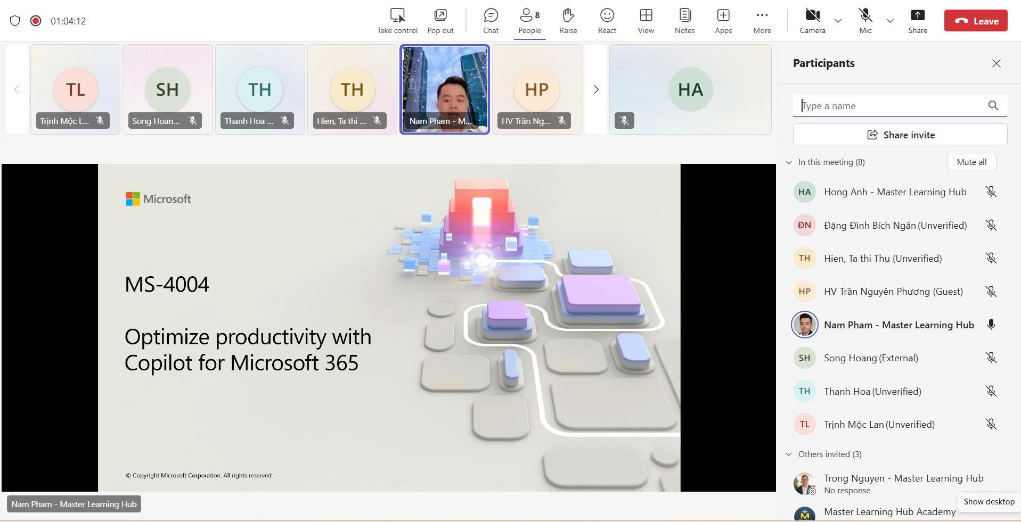Select Hong Anh in participants list

point(895,192)
